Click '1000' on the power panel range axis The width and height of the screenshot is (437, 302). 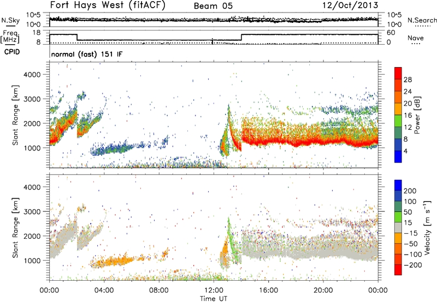click(x=32, y=148)
